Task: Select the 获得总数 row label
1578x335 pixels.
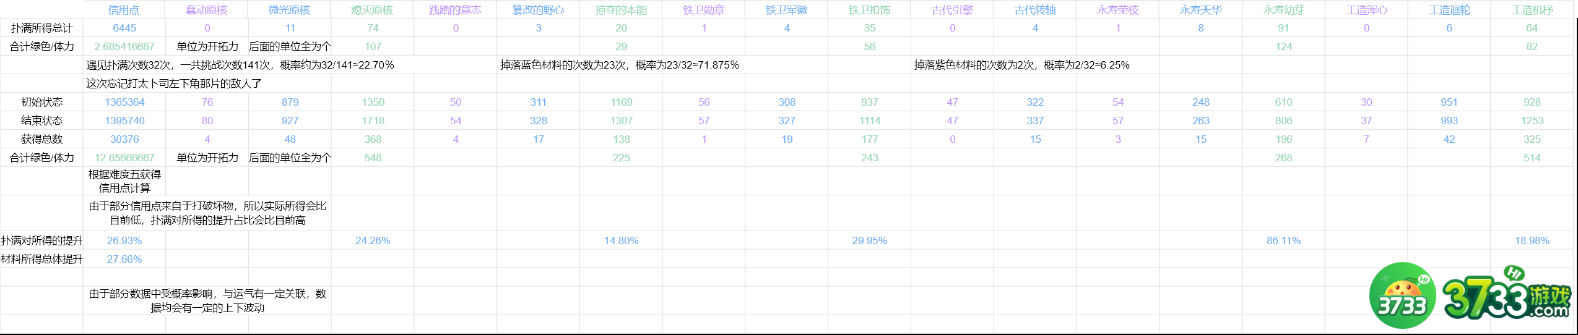Action: coord(41,139)
